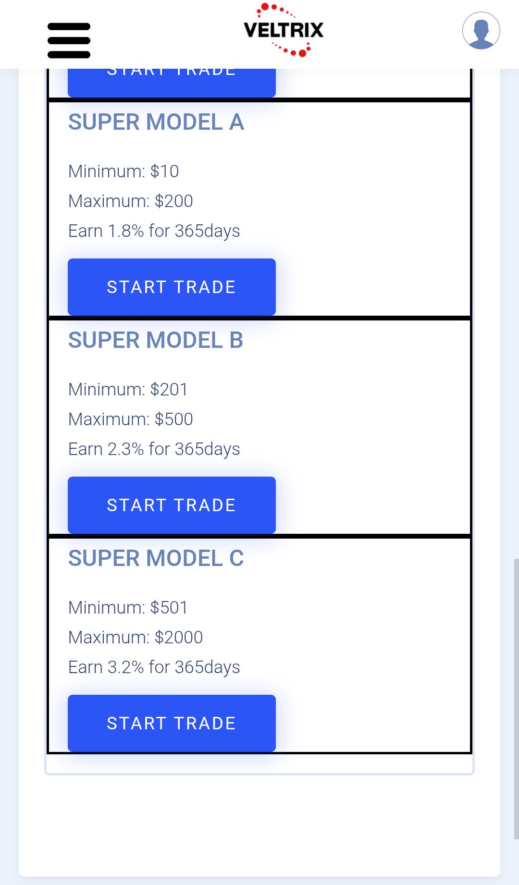Click the Earn 3.2% for 365days line

[x=154, y=667]
